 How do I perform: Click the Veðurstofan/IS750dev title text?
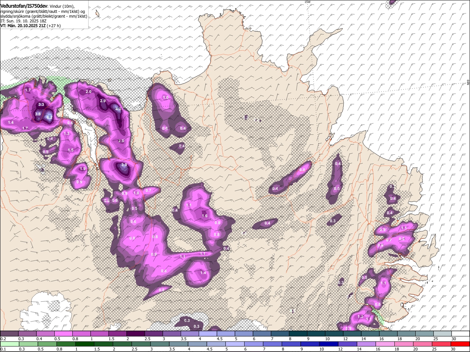(x=24, y=6)
